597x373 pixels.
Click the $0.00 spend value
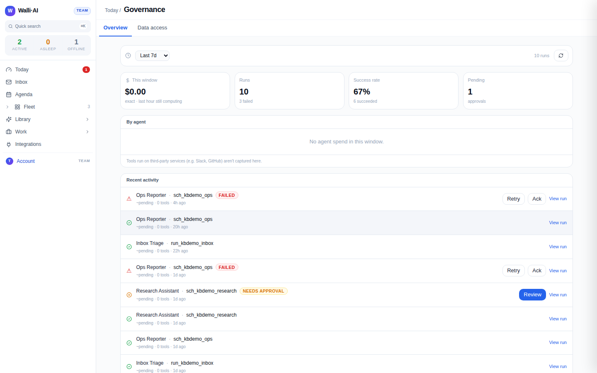coord(136,92)
